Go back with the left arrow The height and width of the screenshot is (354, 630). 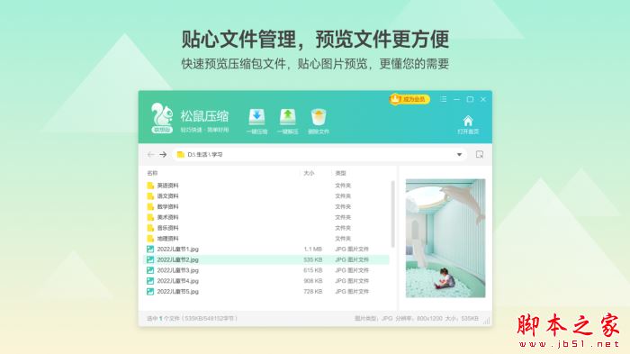click(150, 154)
